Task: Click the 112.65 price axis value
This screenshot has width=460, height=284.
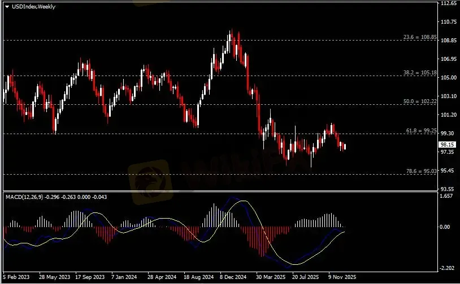Action: 448,3
